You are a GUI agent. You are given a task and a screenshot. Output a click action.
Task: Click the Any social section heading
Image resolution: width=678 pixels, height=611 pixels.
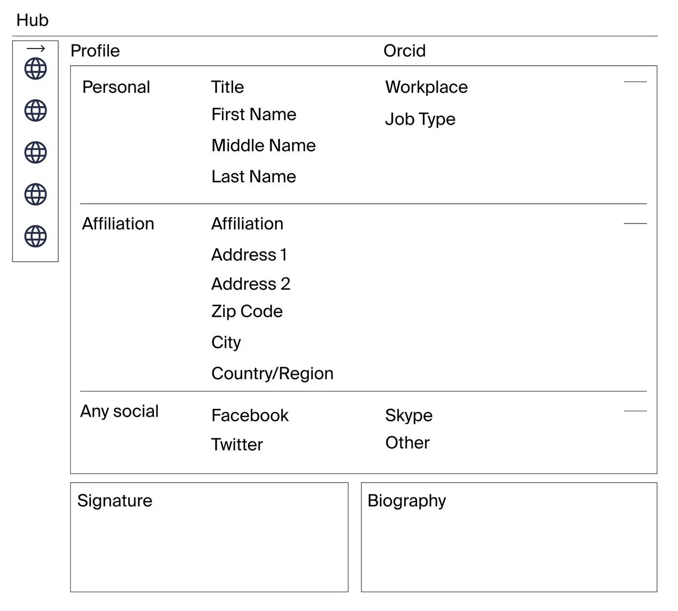(120, 411)
